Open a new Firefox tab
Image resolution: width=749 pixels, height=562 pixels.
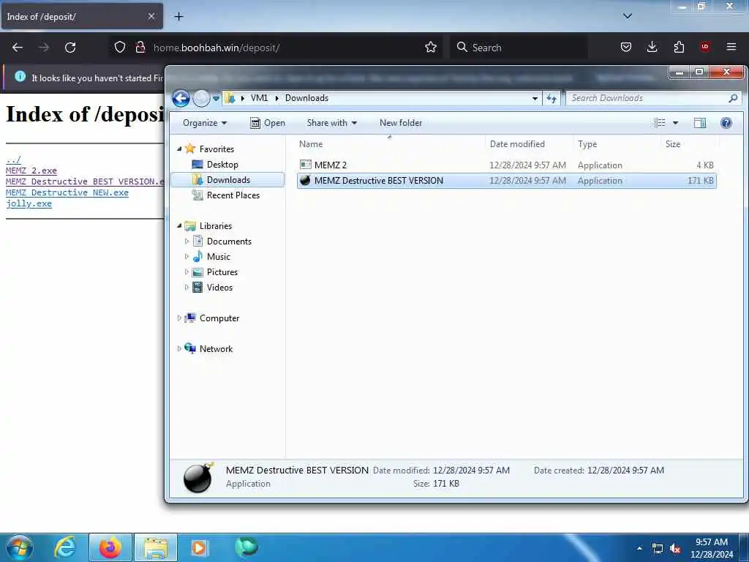click(x=178, y=17)
